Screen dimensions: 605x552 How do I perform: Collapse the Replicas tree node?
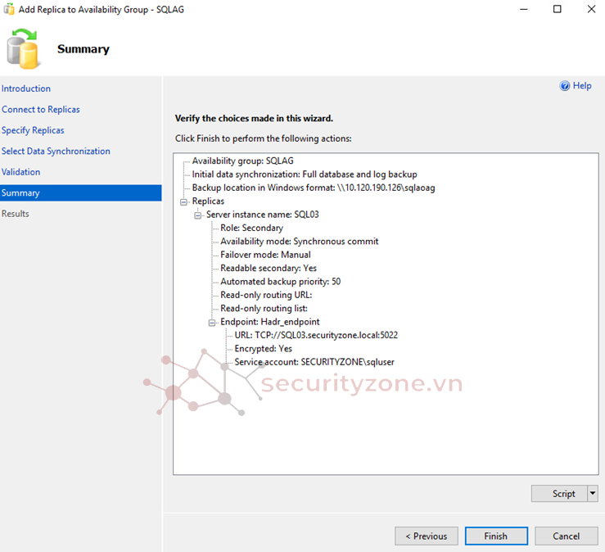coord(183,201)
